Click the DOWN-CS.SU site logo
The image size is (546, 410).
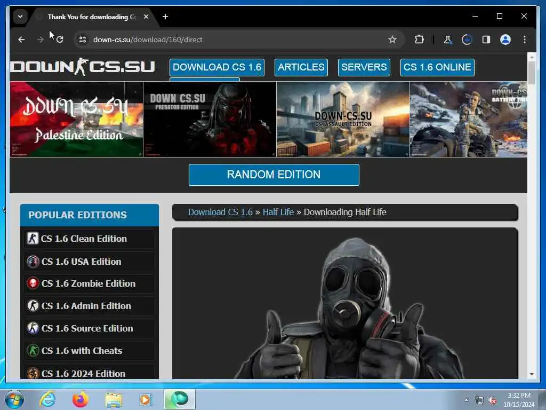(x=83, y=67)
